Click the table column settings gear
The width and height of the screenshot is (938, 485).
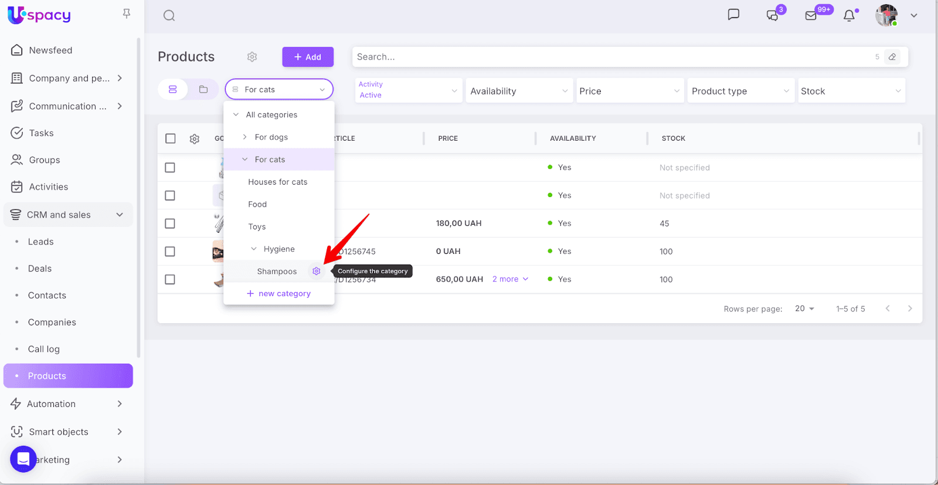coord(195,139)
